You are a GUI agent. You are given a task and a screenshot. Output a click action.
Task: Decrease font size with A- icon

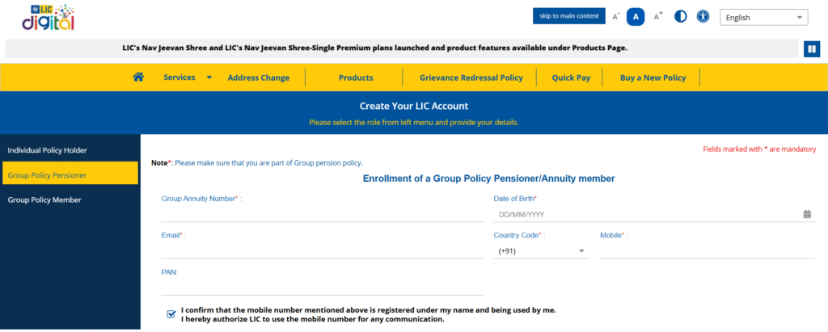615,16
